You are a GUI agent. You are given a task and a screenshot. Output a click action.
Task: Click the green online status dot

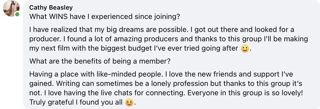pos(17,14)
